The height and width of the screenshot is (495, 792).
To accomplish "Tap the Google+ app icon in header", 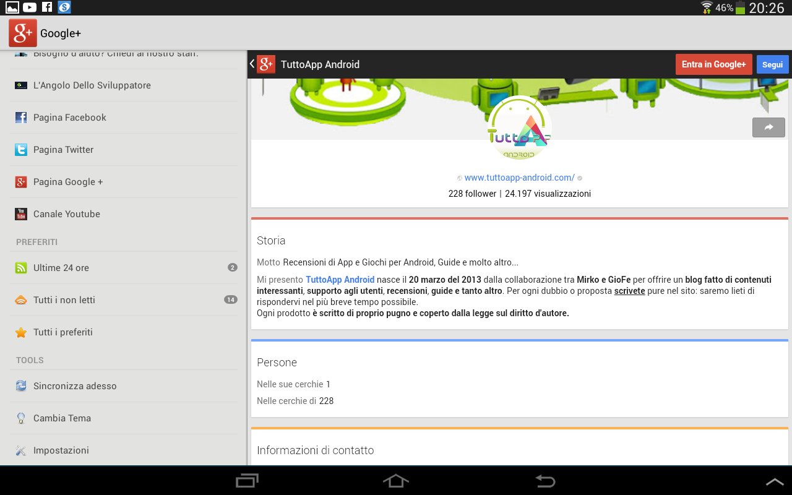I will tap(23, 33).
